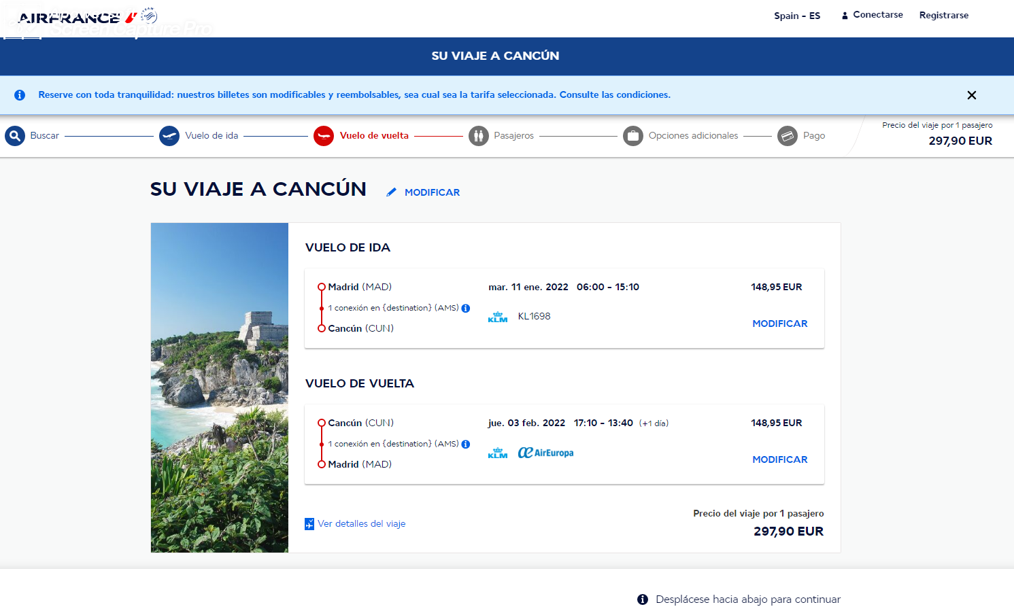
Task: Modify the return Cancún to Madrid flight
Action: coord(780,459)
